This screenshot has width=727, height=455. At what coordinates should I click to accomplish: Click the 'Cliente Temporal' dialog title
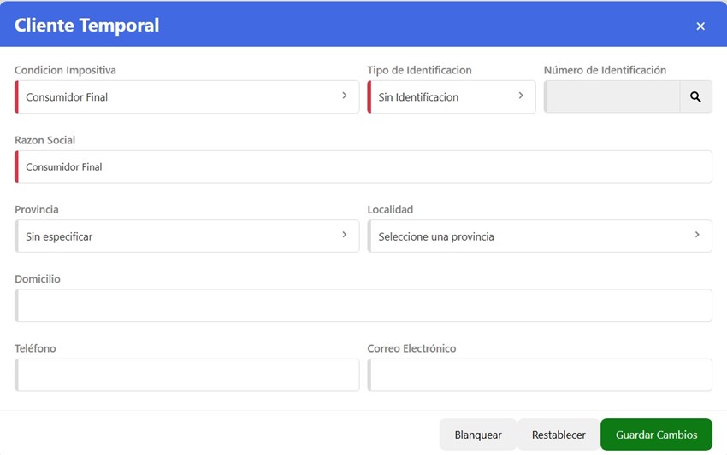tap(87, 26)
